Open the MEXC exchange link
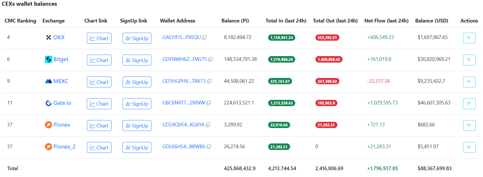 point(61,81)
